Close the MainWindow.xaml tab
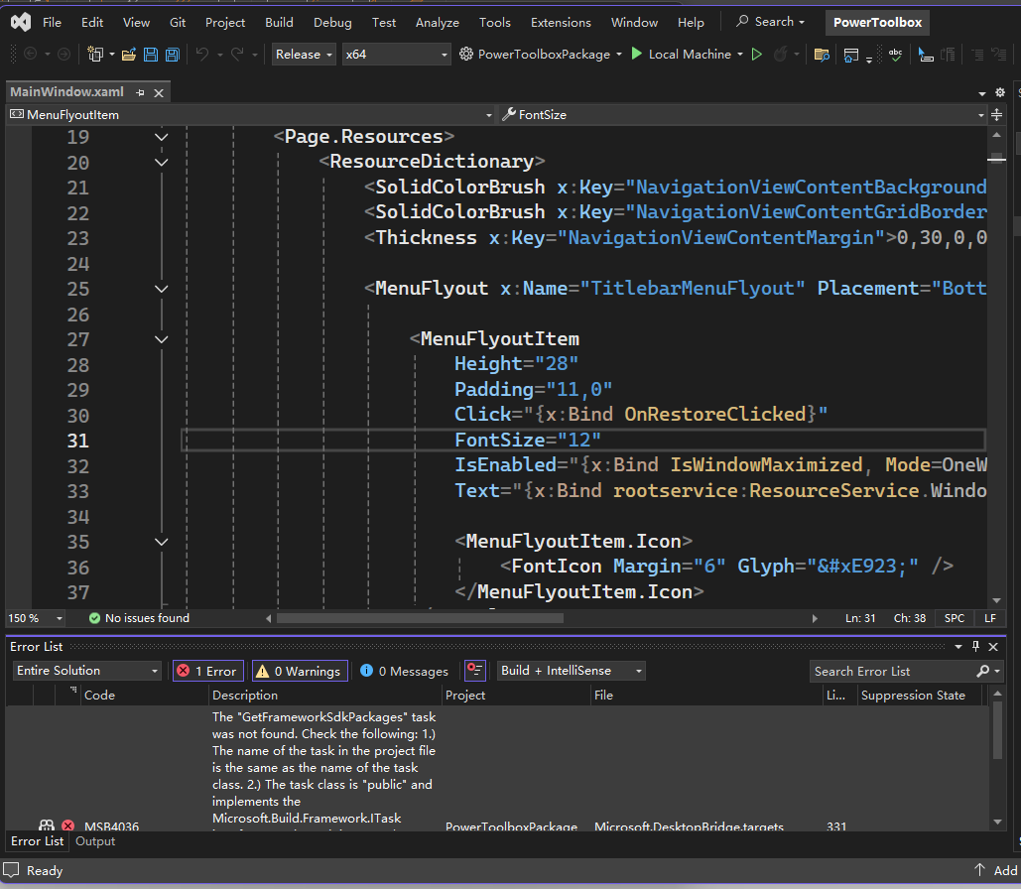Viewport: 1021px width, 889px height. (x=158, y=92)
